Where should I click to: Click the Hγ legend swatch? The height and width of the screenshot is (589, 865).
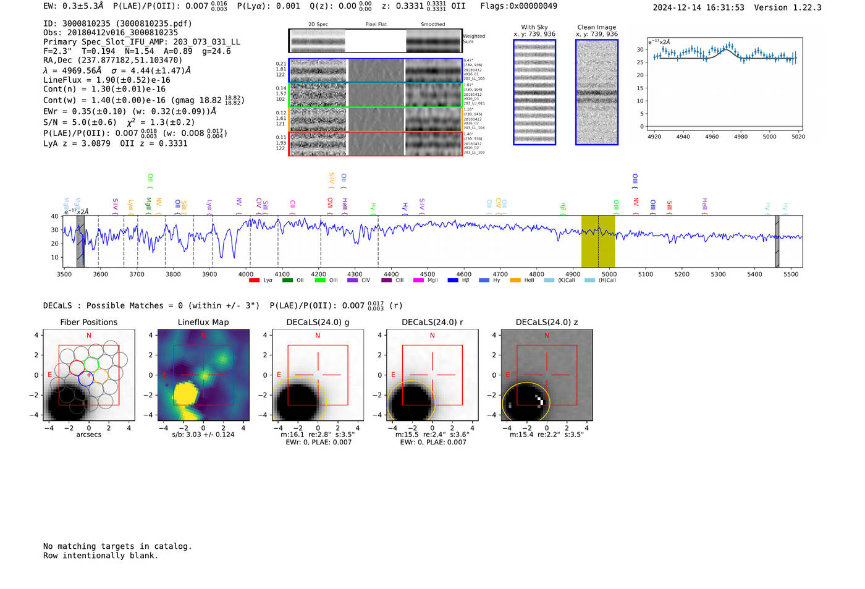484,281
